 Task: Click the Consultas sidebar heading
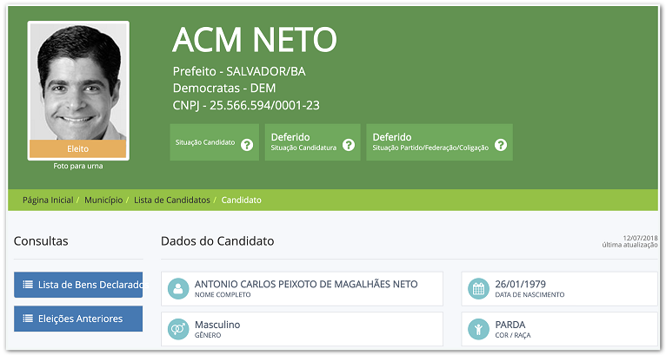click(41, 241)
